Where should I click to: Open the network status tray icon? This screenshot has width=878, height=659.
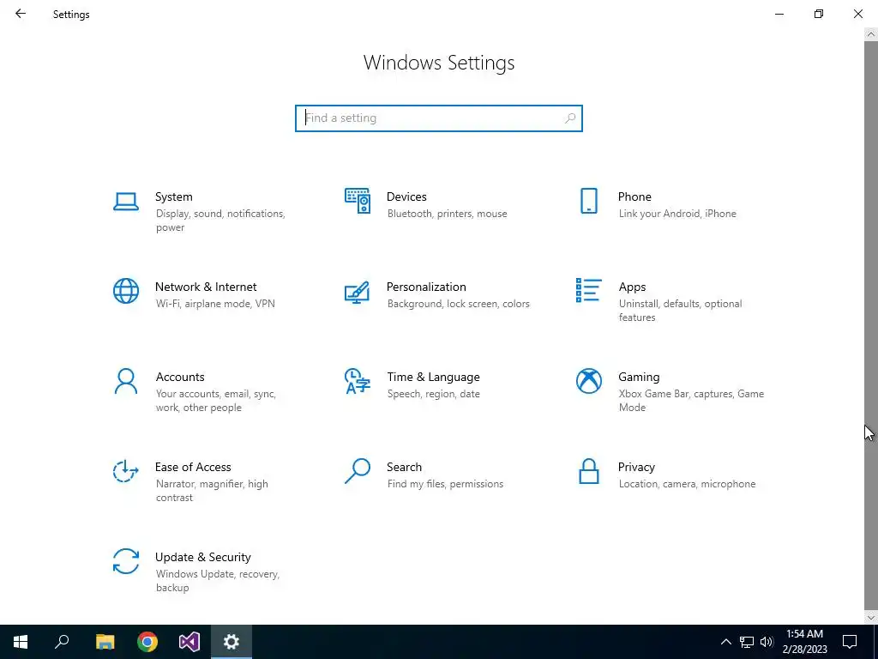[x=747, y=642]
